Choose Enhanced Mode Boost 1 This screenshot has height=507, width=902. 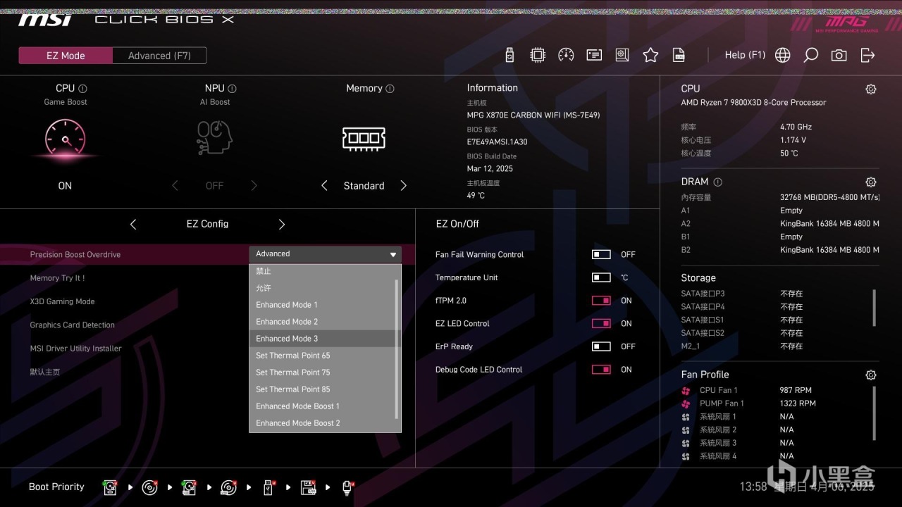tap(323, 406)
